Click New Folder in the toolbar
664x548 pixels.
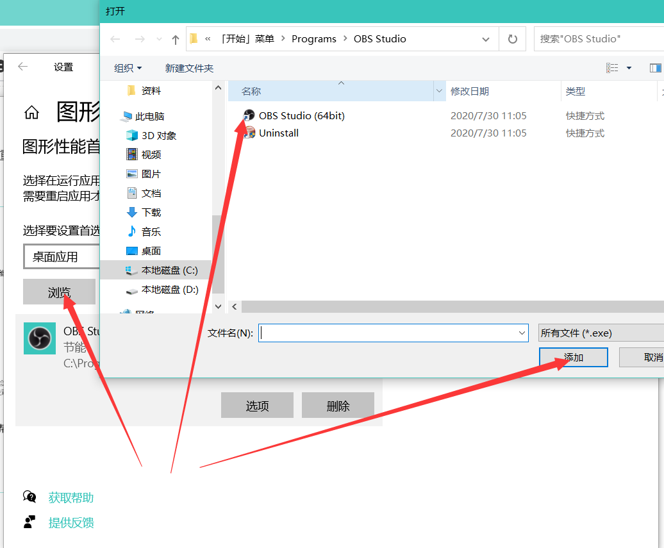click(189, 68)
